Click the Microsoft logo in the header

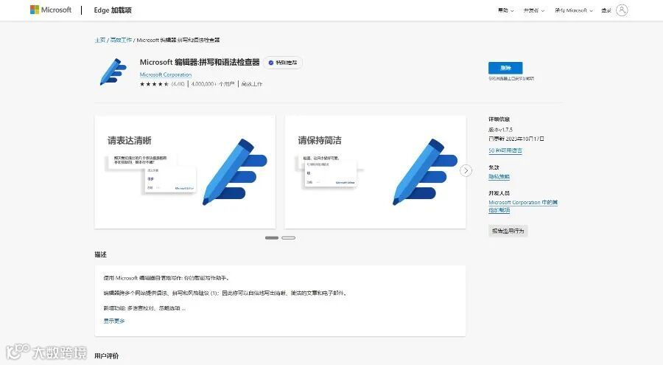tap(51, 10)
